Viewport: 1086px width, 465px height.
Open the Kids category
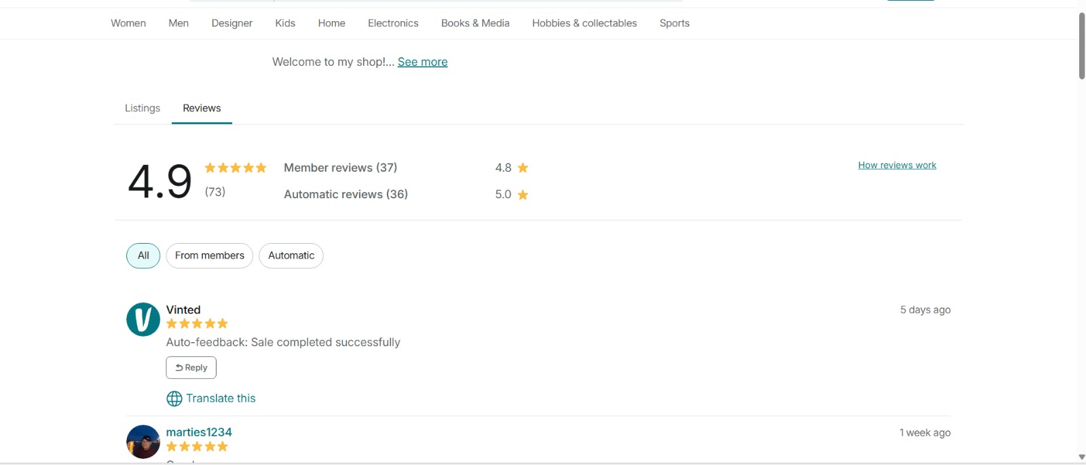click(x=285, y=23)
